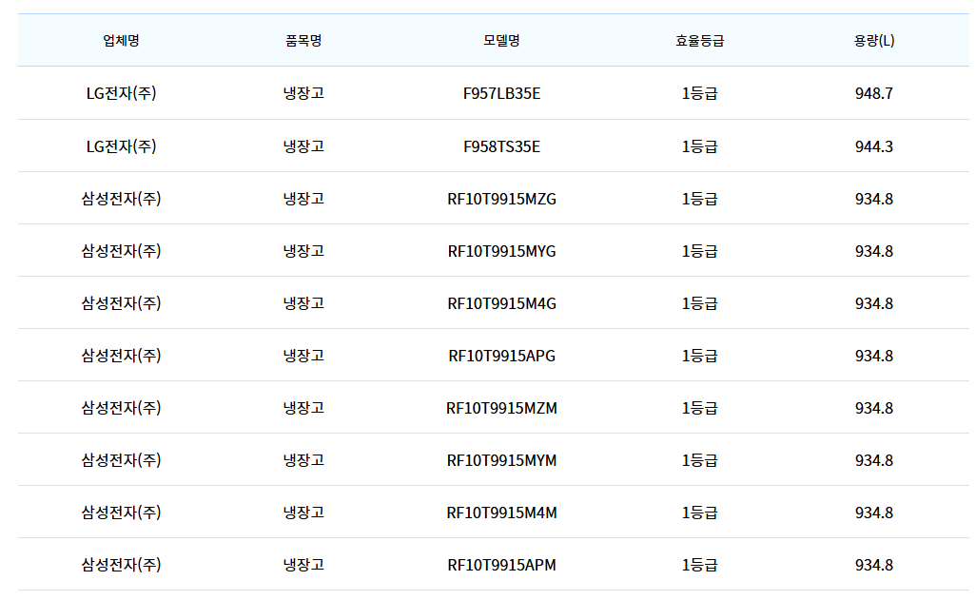Select model name RF10T9915MZM
Screen dimensions: 976x600
pos(501,408)
